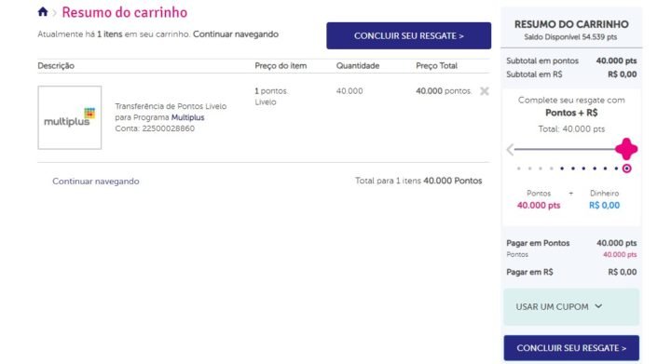Click Subtotal em pontos value 40.000 pts

click(x=616, y=61)
